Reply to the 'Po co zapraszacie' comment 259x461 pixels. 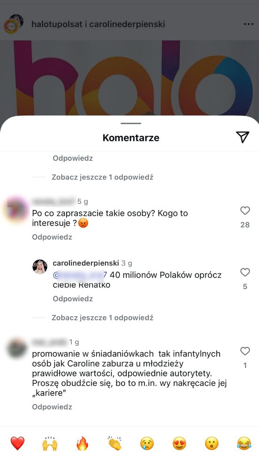52,237
